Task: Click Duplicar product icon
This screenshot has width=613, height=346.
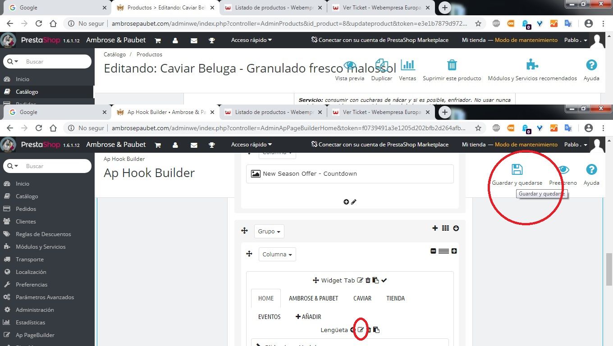Action: tap(382, 70)
